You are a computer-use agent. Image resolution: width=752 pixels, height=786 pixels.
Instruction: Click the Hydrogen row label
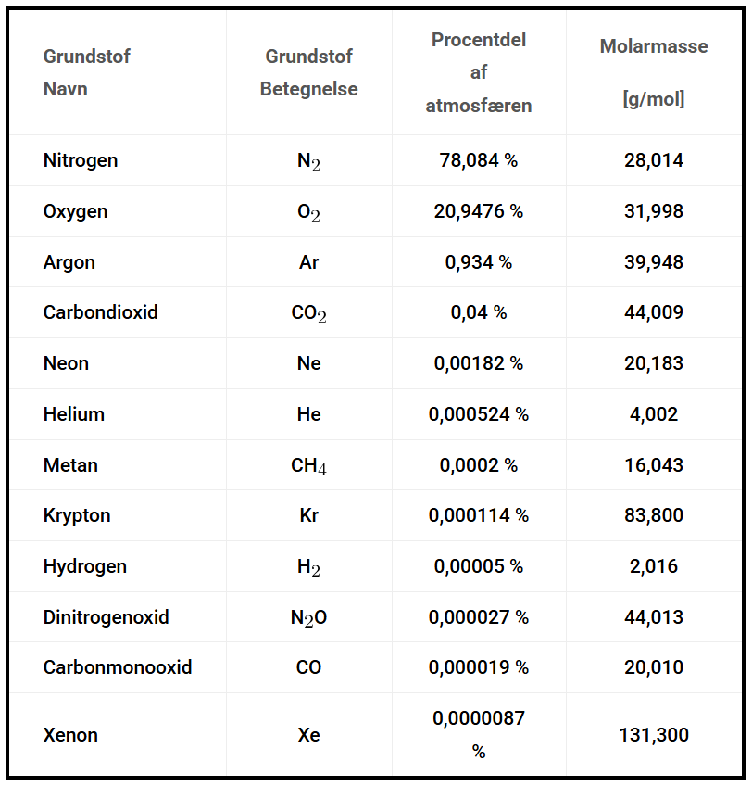tap(85, 566)
